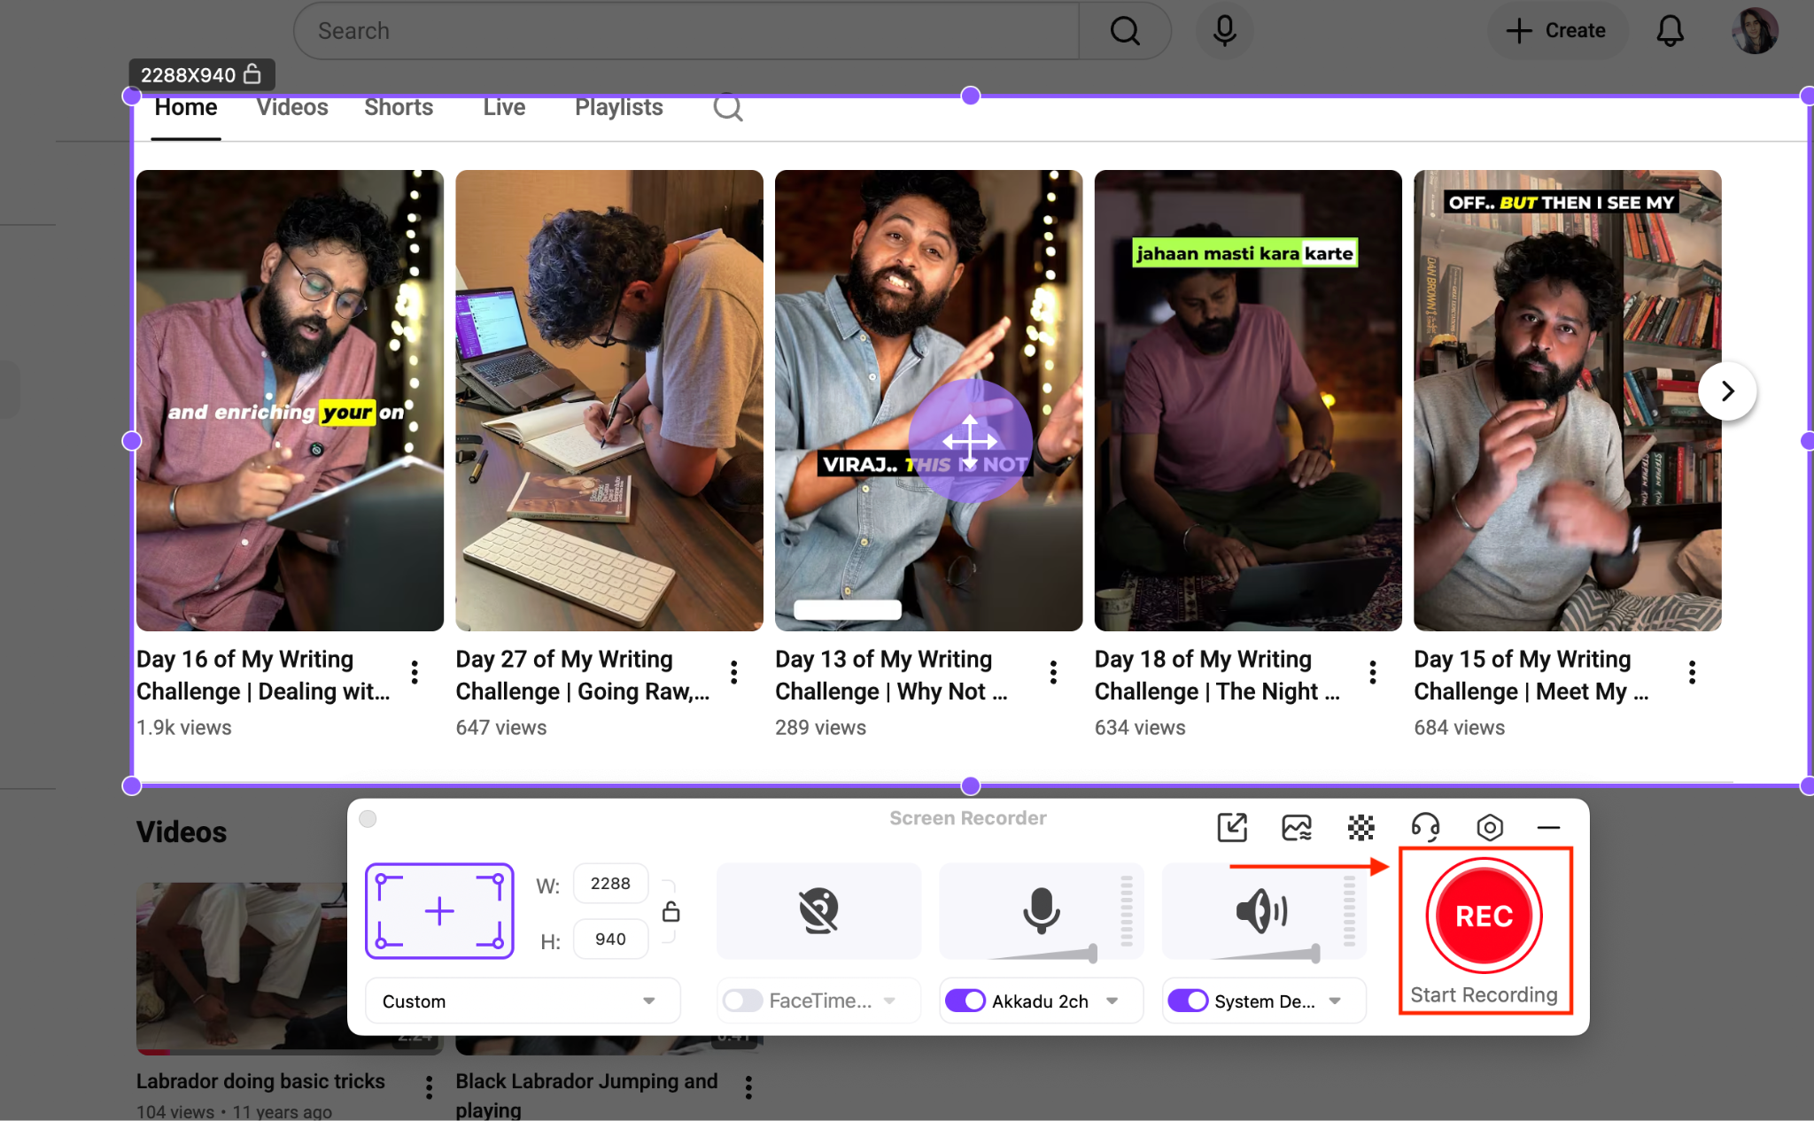Viewport: 1814px width, 1121px height.
Task: Switch to the Home tab
Action: pos(186,108)
